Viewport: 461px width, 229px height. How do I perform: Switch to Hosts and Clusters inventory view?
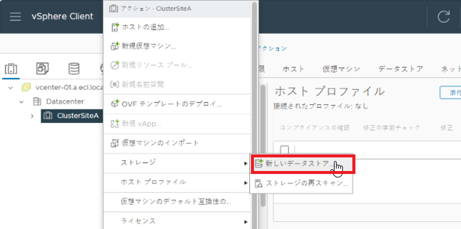[x=11, y=69]
